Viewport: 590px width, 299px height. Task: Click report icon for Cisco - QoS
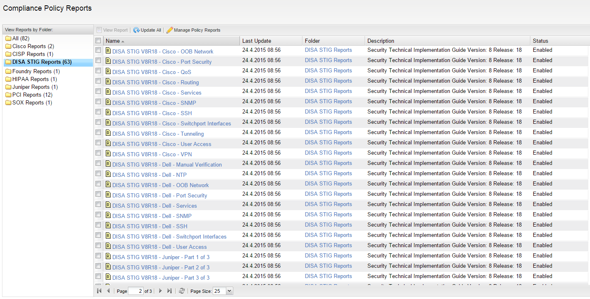(x=108, y=71)
